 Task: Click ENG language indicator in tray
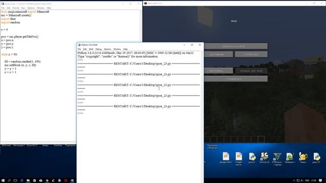click(x=307, y=180)
